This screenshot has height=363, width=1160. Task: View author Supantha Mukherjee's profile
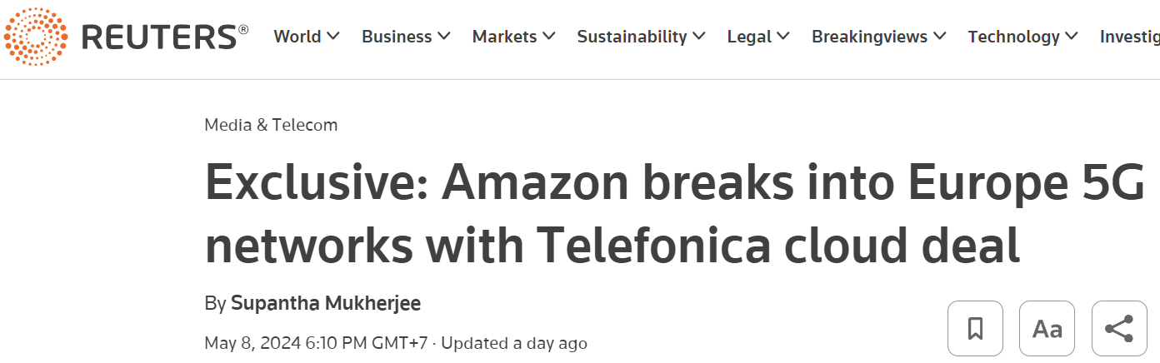(x=326, y=303)
